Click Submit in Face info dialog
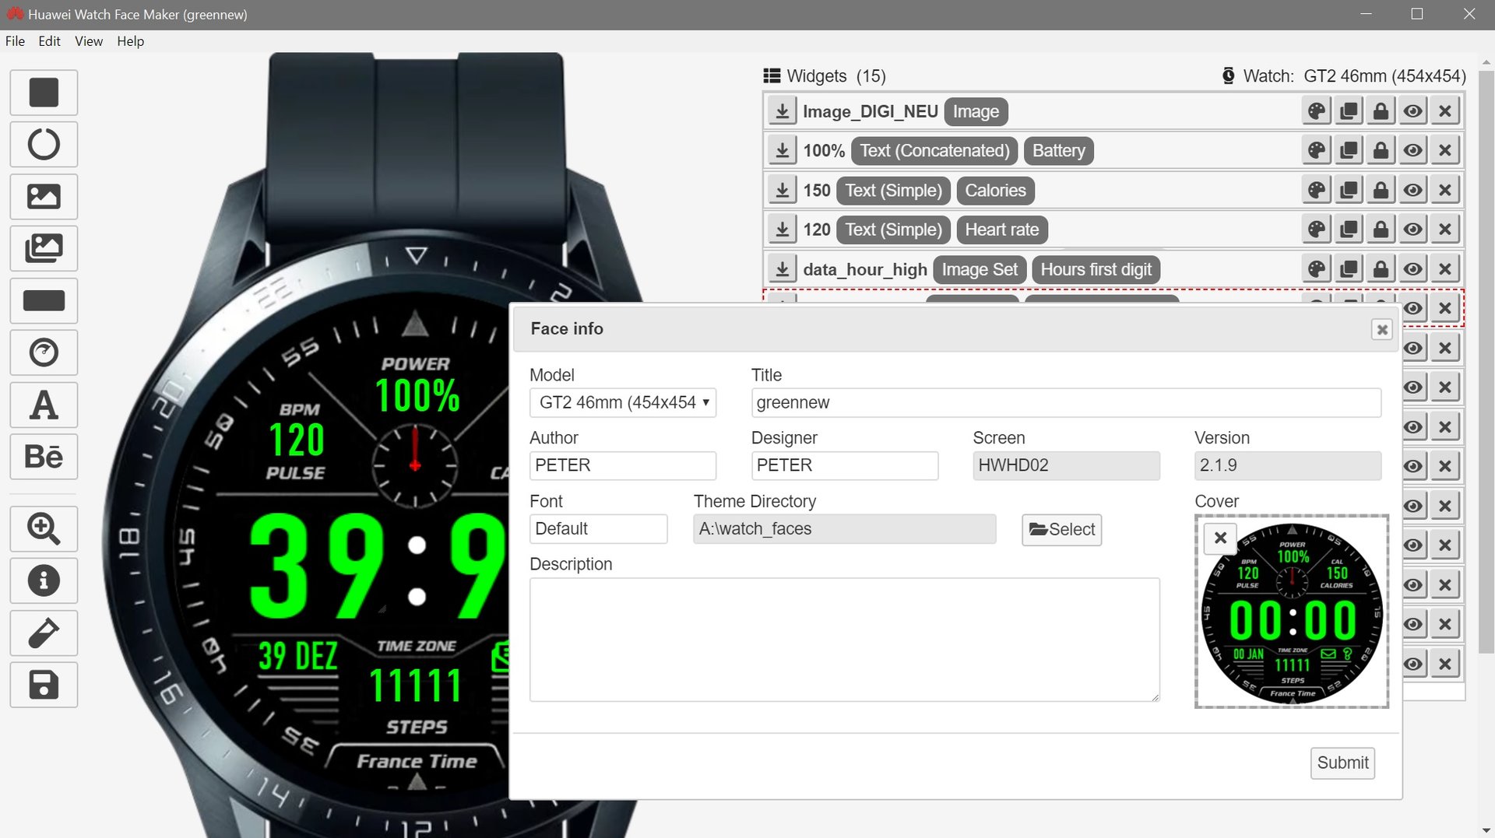This screenshot has width=1495, height=838. tap(1342, 763)
